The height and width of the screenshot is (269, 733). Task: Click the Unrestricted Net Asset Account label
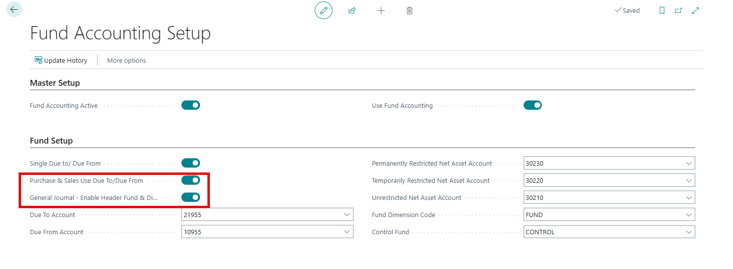pos(417,197)
